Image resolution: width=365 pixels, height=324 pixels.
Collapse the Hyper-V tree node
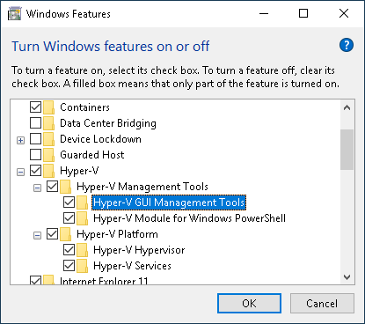click(20, 173)
